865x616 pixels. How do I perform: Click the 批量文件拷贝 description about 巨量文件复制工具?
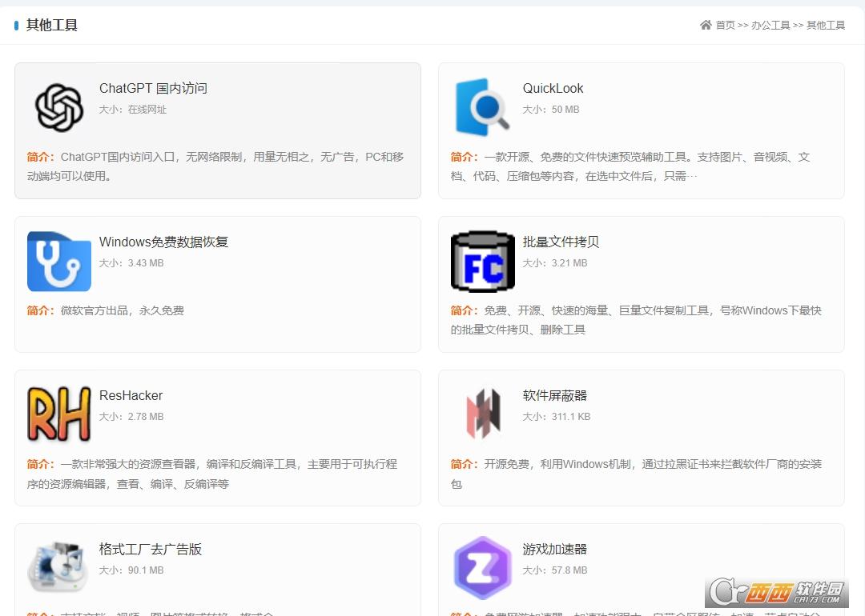click(x=636, y=320)
